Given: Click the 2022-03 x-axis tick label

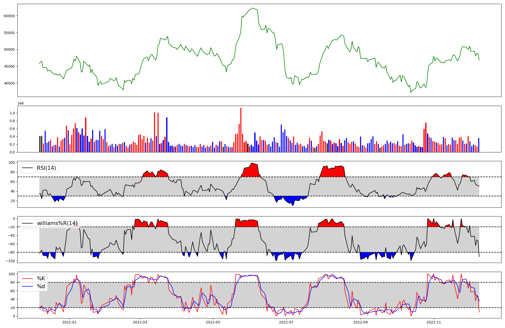Looking at the screenshot, I should (x=140, y=322).
